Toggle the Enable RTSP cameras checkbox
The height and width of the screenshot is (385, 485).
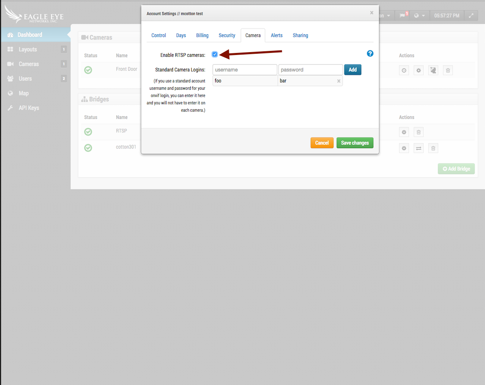tap(215, 55)
